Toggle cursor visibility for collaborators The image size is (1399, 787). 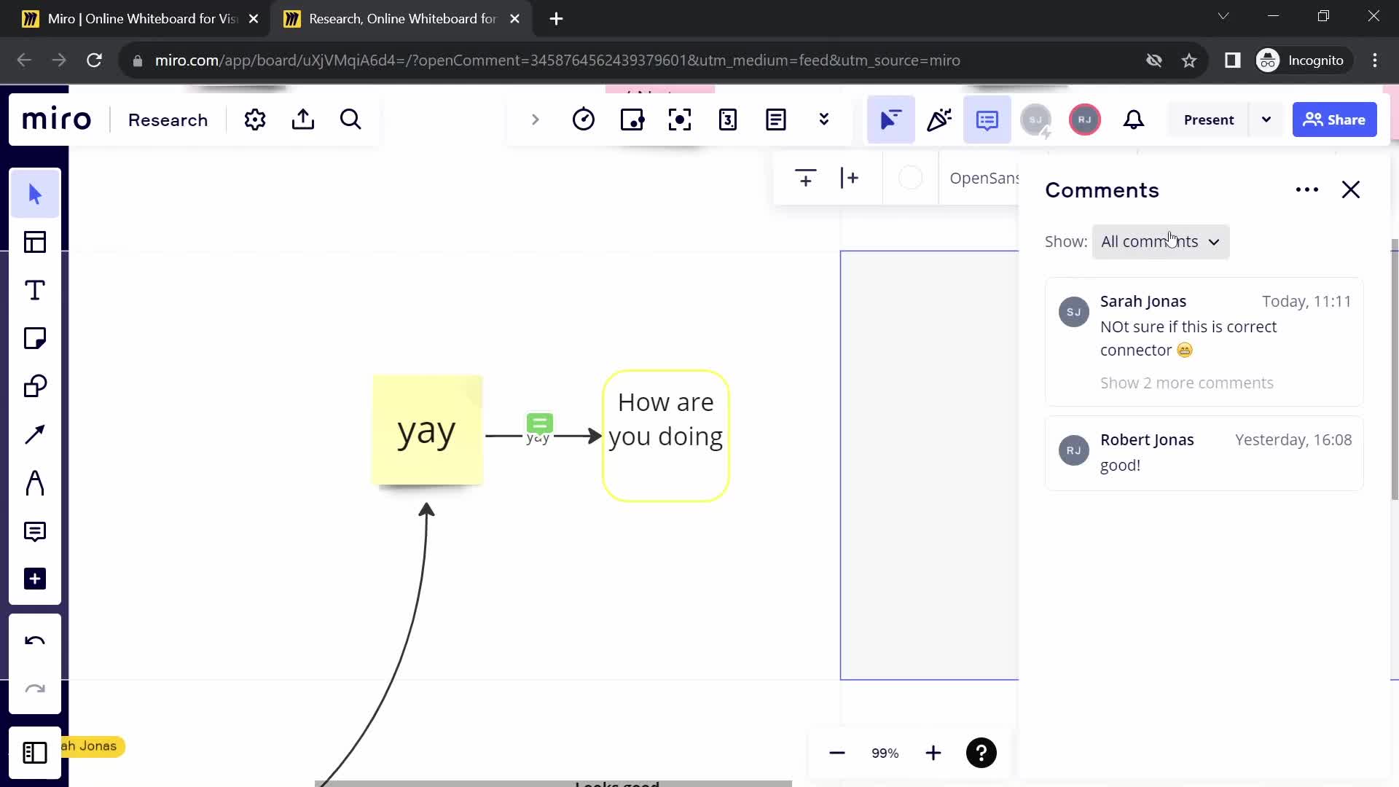point(890,120)
